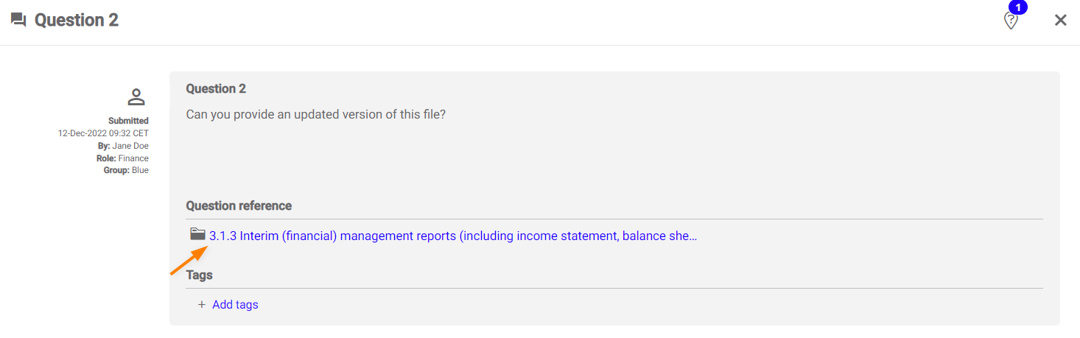Click the Add tags link

(x=235, y=305)
